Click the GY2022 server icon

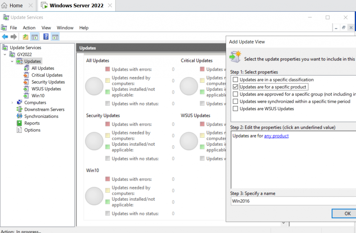pos(12,54)
